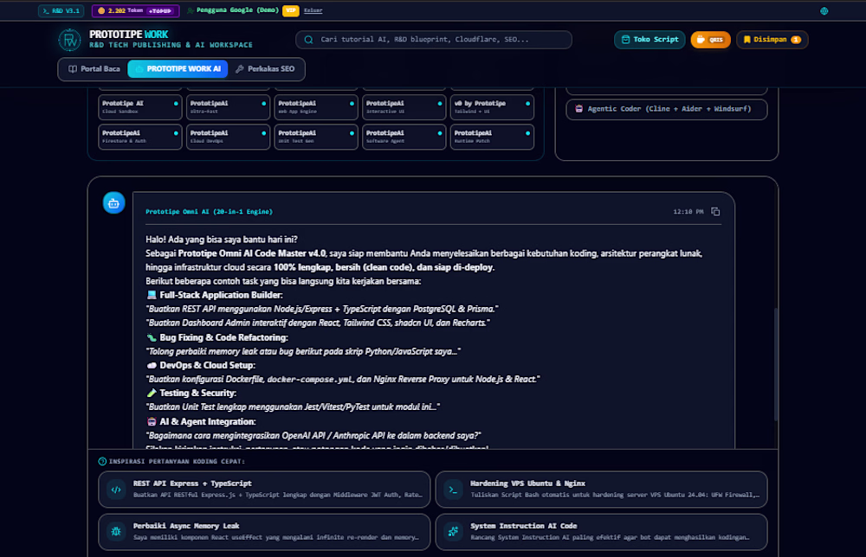Image resolution: width=866 pixels, height=557 pixels.
Task: Use the System Instruction AI Code prompt
Action: [602, 532]
